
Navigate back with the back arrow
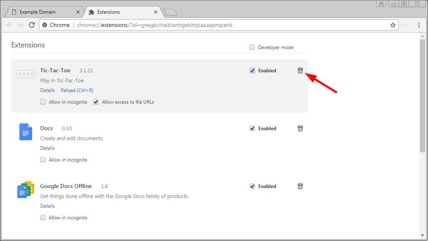pyautogui.click(x=9, y=25)
